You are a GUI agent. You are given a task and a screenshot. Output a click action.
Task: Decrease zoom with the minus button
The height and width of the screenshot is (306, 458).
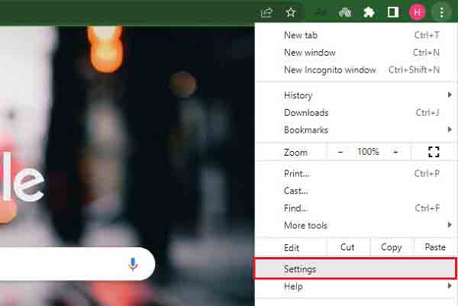point(340,152)
